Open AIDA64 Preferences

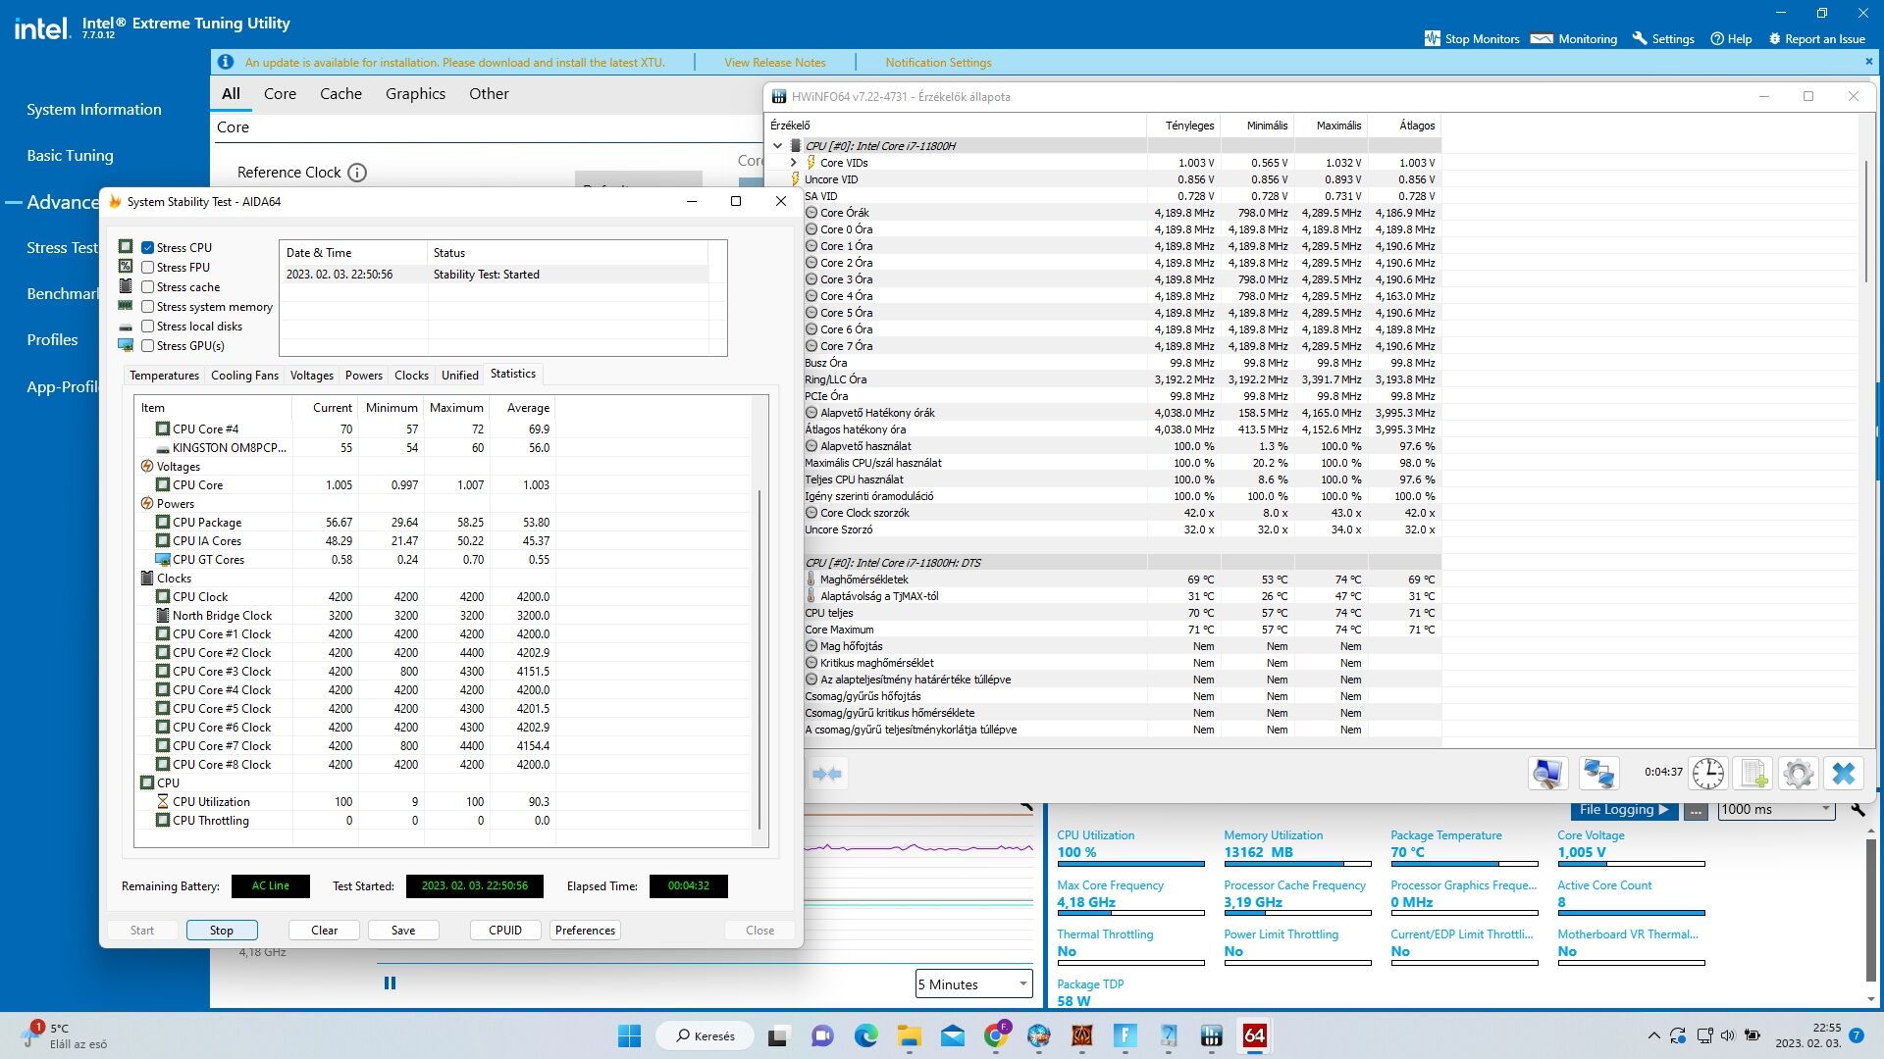pyautogui.click(x=585, y=931)
